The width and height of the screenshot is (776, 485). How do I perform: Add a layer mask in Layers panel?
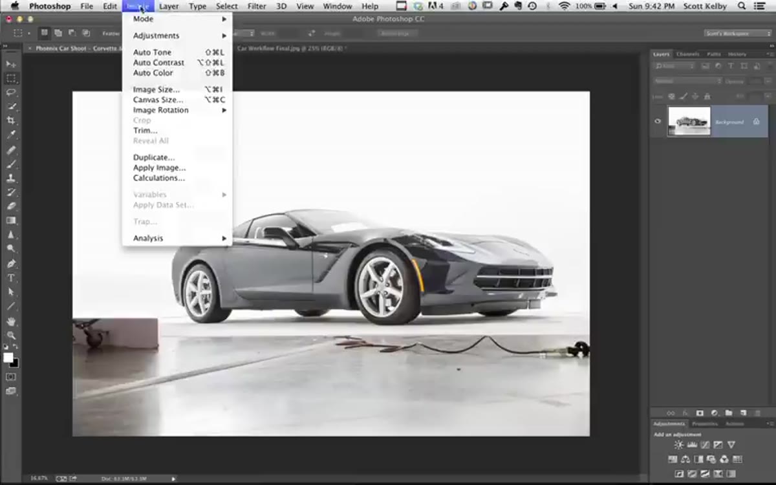(x=700, y=413)
